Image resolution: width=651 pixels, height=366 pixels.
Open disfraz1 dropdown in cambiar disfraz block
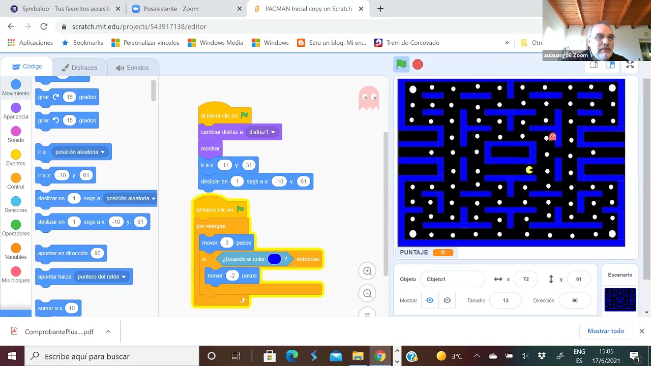262,132
